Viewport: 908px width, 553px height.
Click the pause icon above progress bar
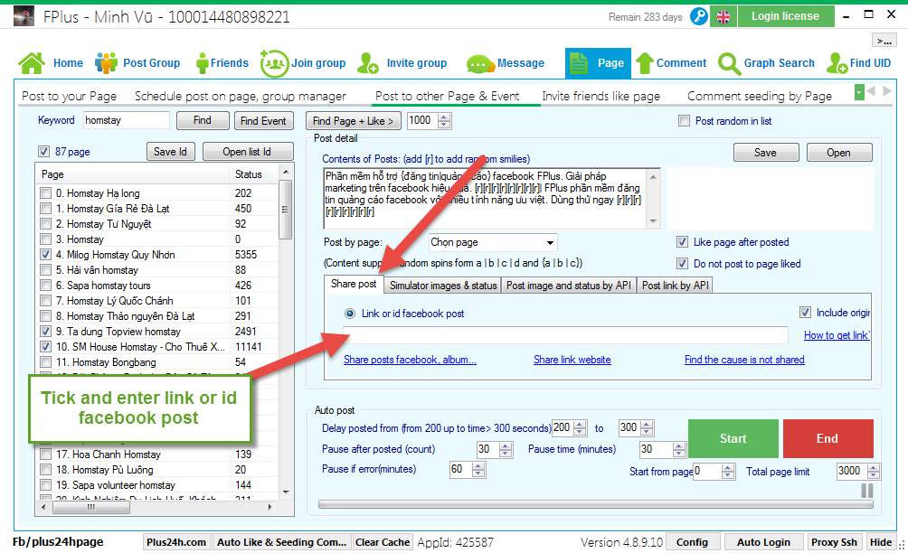point(867,491)
